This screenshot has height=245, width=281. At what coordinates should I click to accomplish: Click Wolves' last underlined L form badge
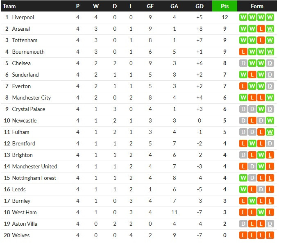[270, 235]
